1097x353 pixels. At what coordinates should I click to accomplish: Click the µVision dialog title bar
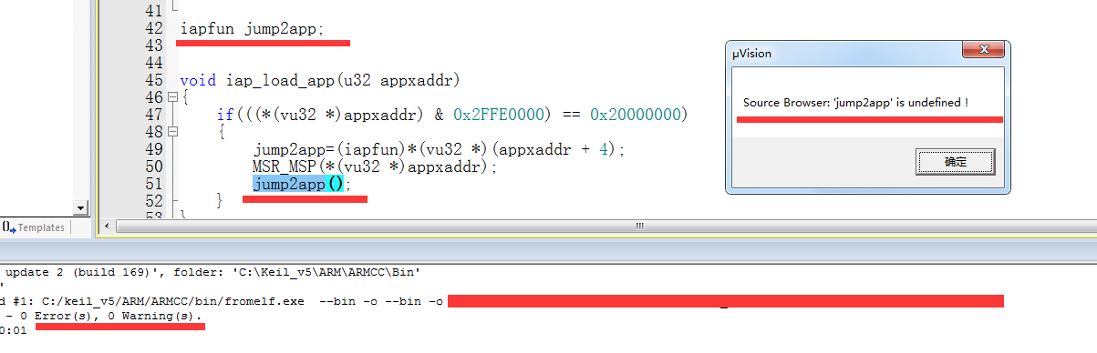point(848,53)
